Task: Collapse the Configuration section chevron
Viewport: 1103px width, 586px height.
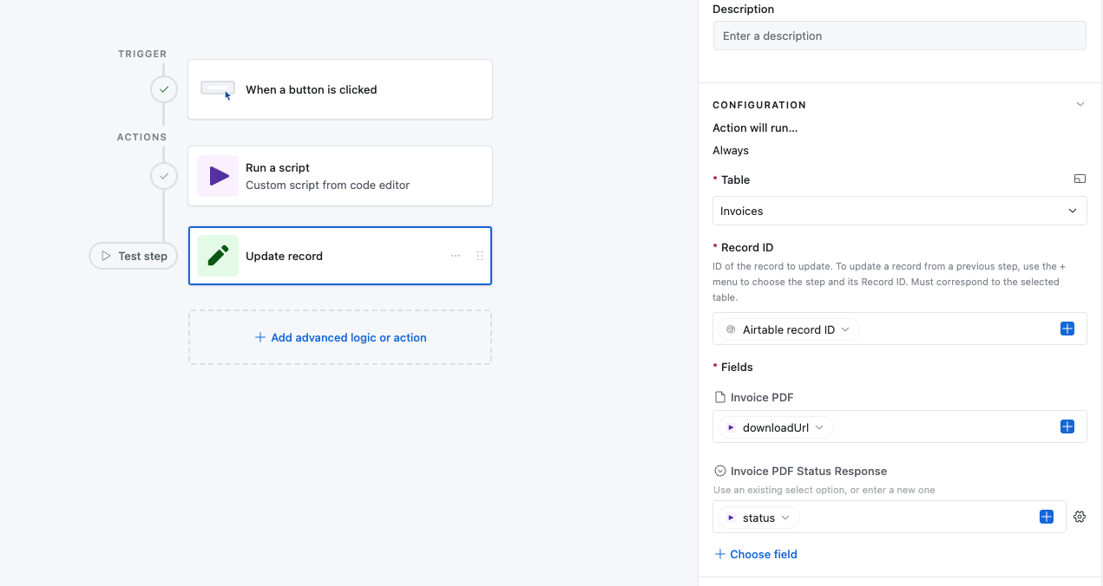Action: (x=1080, y=103)
